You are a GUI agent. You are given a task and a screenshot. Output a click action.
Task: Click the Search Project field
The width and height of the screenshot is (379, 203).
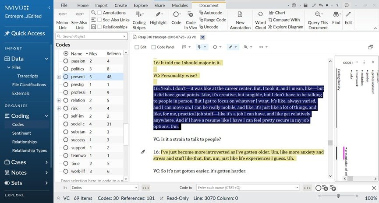[92, 36]
